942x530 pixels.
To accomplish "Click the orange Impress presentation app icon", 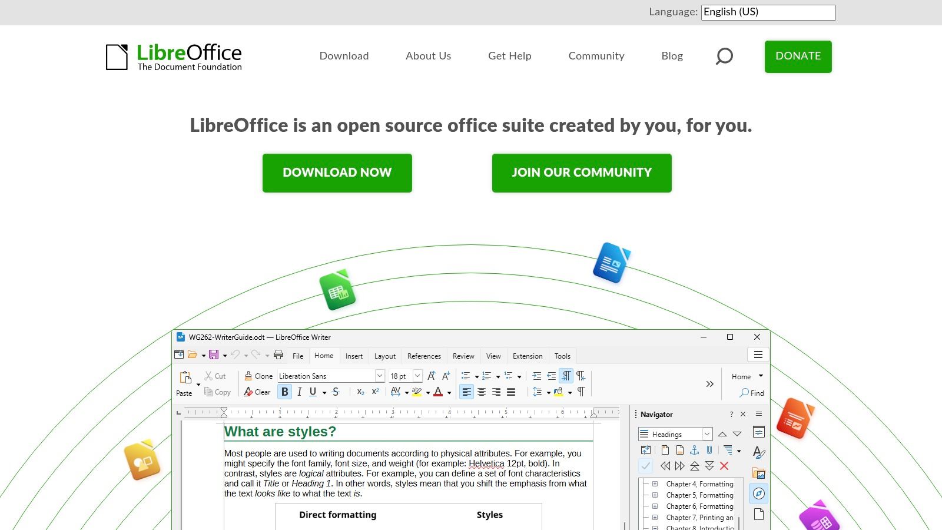I will 795,419.
